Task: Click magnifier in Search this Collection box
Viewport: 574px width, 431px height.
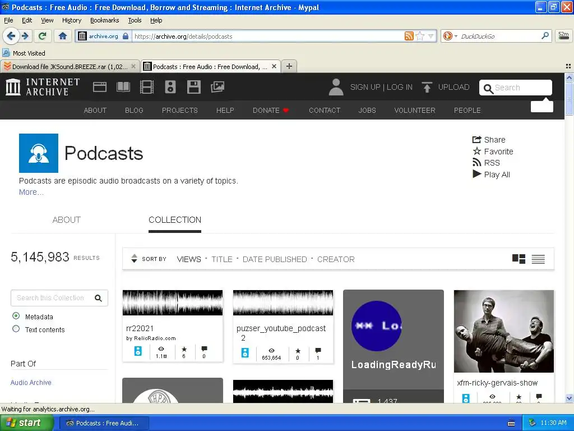Action: tap(98, 298)
